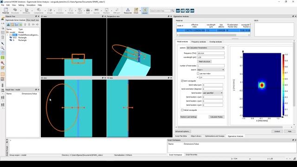Screen dimensions: 297x167
Task: Open the Simulation menu
Action: coord(31,5)
